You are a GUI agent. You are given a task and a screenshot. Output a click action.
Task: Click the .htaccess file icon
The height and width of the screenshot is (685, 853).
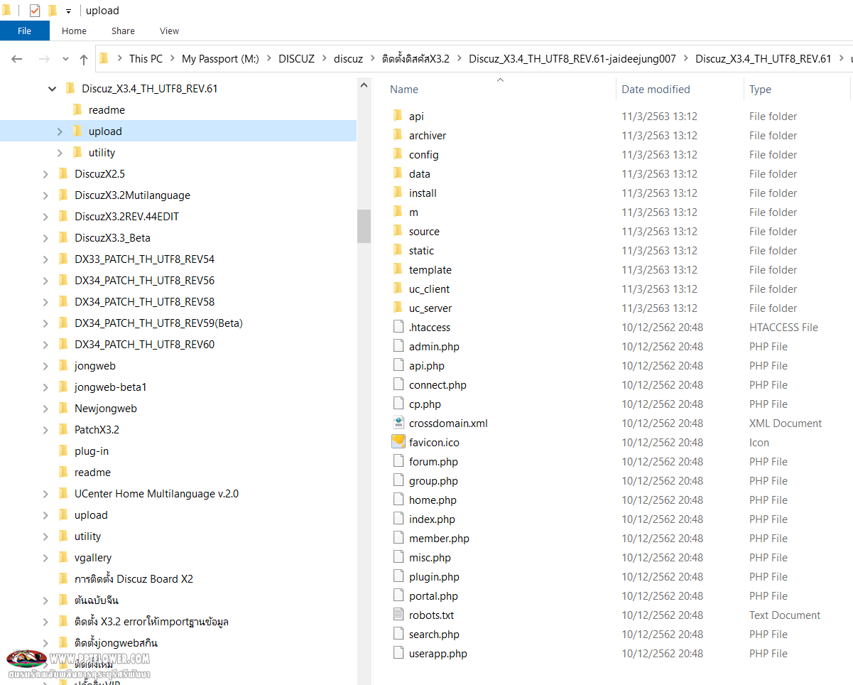coord(398,327)
